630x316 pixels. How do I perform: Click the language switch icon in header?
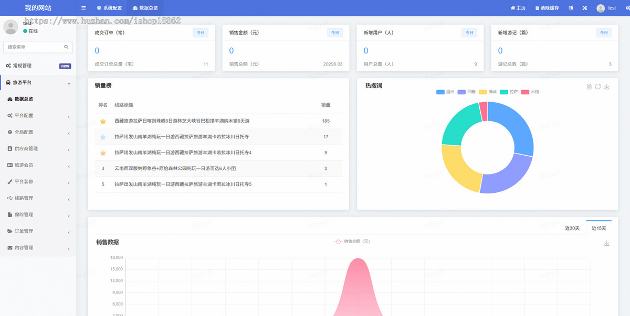[571, 8]
